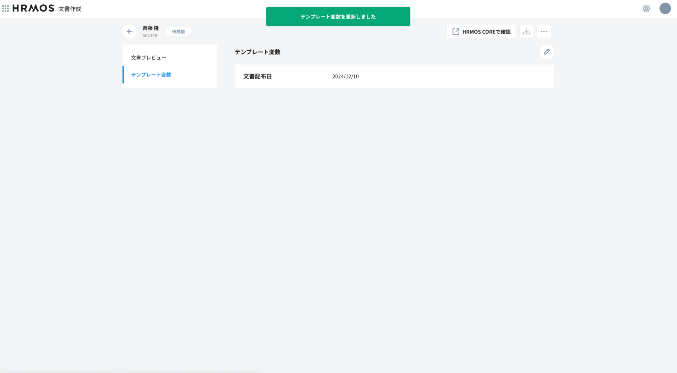Open the three-dot more options menu
The height and width of the screenshot is (373, 677).
pos(544,32)
